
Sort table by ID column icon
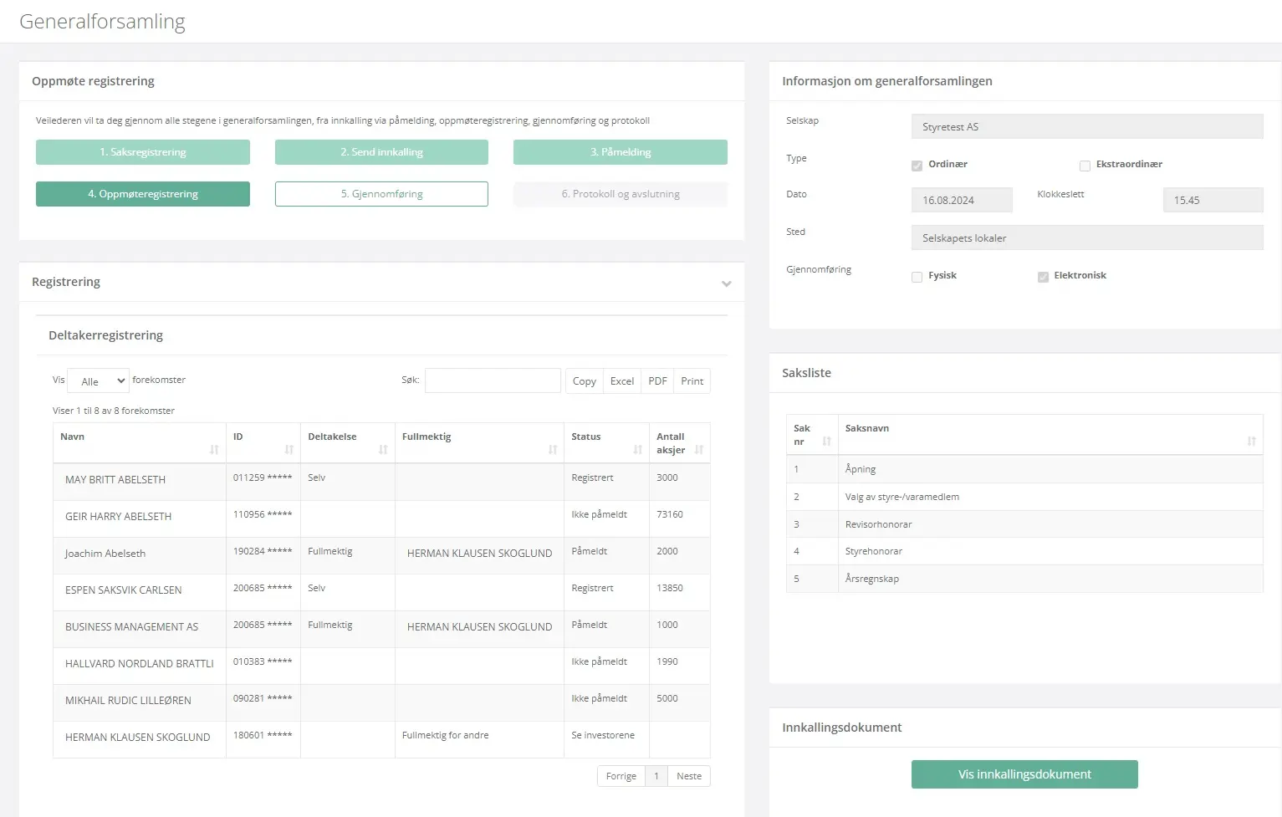pos(289,450)
